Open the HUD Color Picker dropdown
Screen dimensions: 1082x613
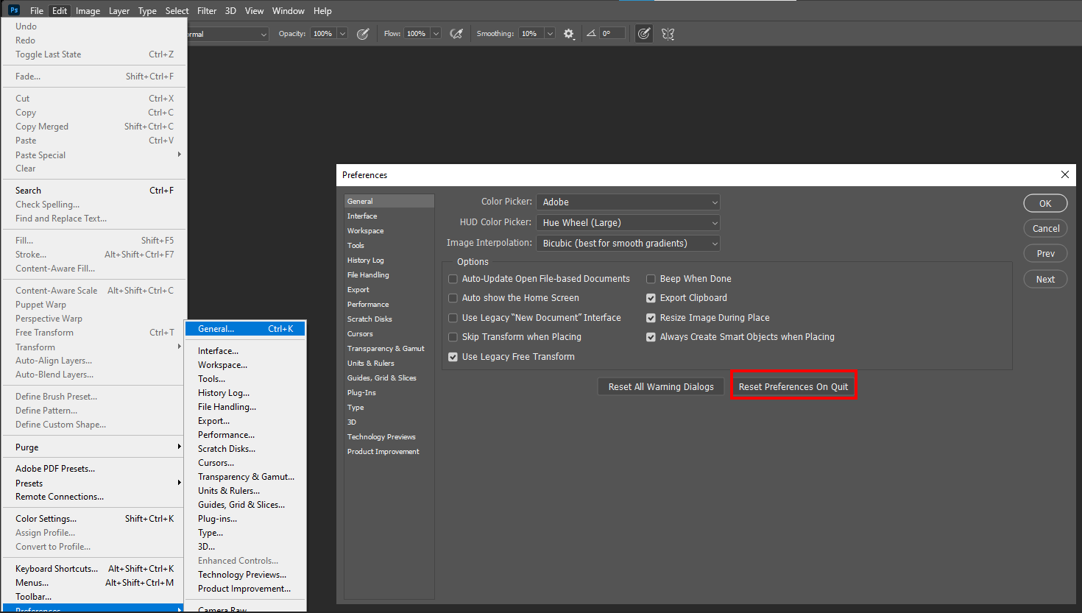pyautogui.click(x=627, y=222)
